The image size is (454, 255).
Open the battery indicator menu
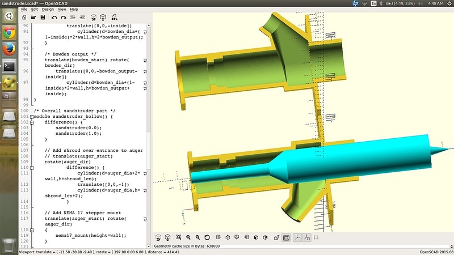(401, 3)
